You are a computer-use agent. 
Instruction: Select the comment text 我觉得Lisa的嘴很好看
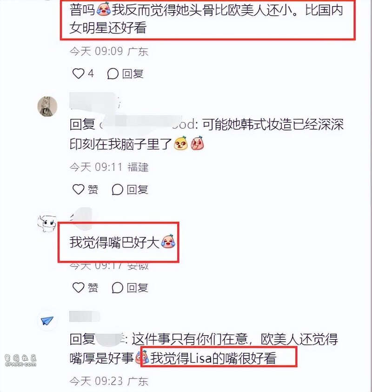coord(213,358)
